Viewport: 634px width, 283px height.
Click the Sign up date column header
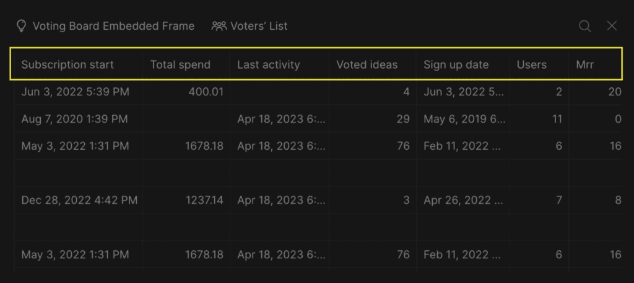click(456, 64)
